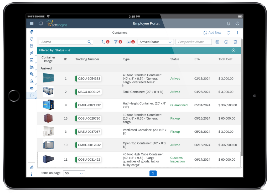Click the Add New button
This screenshot has width=269, height=193.
pyautogui.click(x=212, y=33)
